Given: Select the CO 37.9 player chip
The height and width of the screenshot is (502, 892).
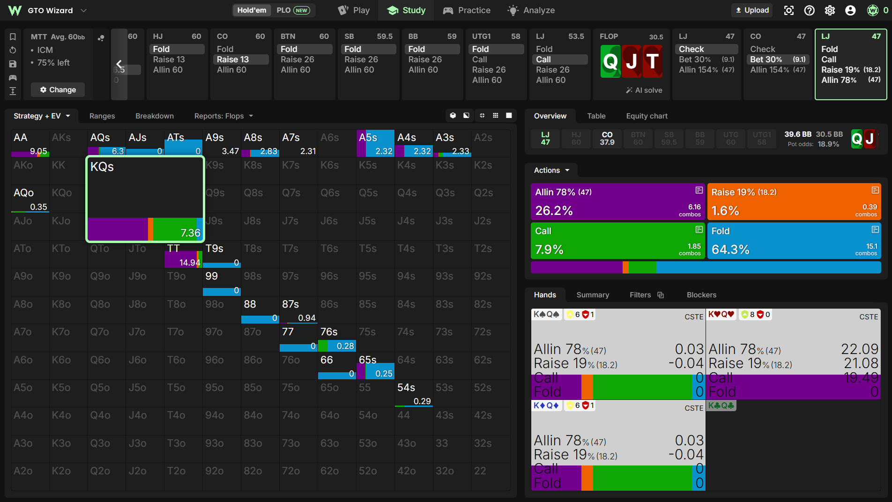Looking at the screenshot, I should 607,139.
